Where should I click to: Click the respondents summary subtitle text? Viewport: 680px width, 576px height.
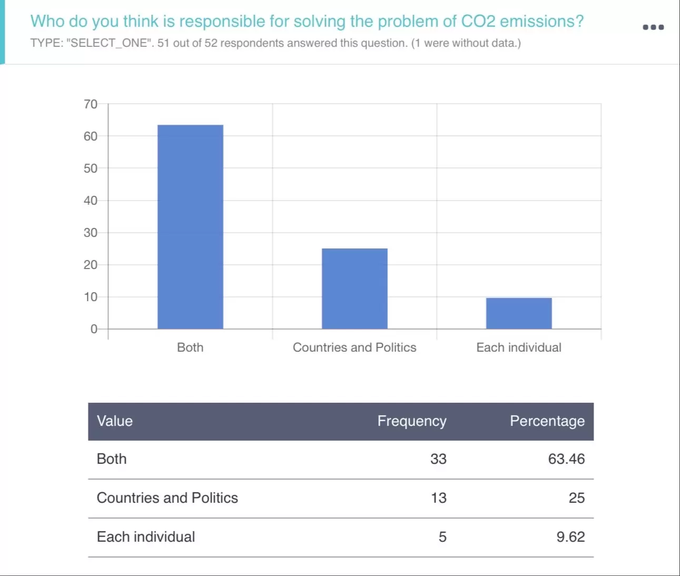(275, 43)
